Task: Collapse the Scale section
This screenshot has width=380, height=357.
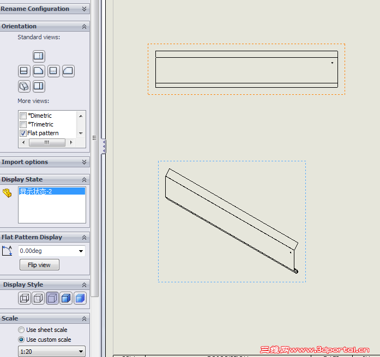Action: point(84,318)
